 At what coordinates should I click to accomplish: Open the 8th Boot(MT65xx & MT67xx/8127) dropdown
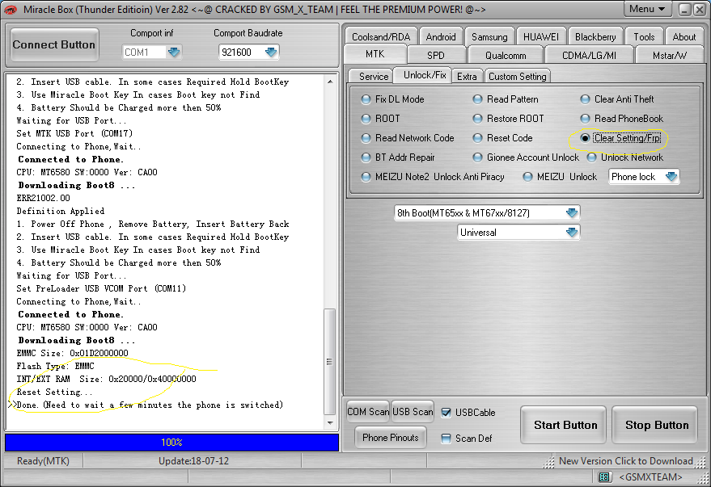571,212
